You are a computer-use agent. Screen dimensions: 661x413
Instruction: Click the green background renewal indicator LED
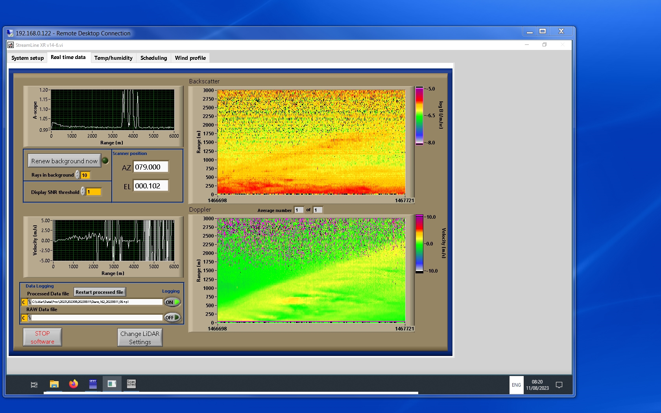pos(105,160)
